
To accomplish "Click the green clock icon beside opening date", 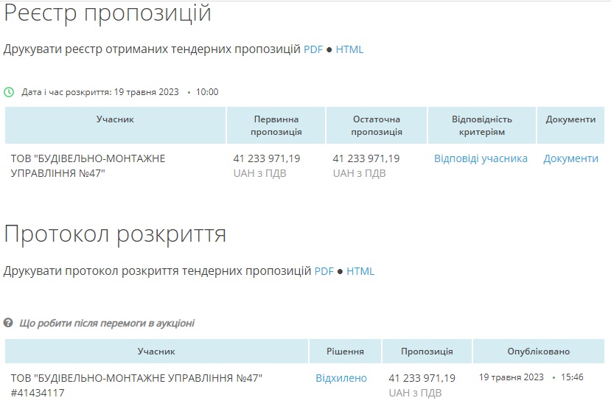I will click(9, 92).
